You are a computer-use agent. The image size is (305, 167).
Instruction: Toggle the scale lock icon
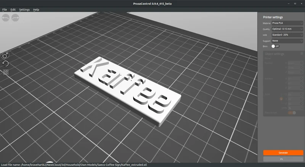pyautogui.click(x=281, y=99)
